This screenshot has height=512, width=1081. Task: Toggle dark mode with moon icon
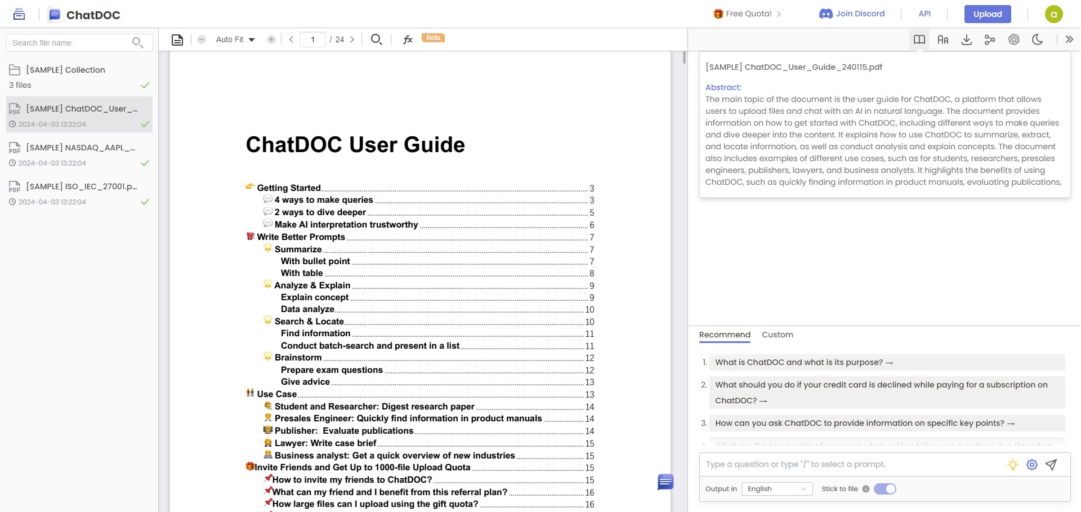click(x=1038, y=39)
